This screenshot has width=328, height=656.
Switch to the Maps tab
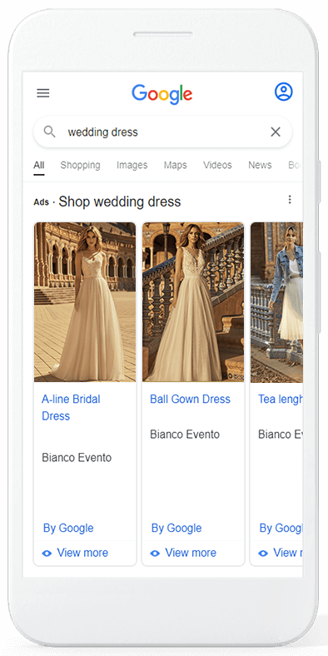point(176,166)
